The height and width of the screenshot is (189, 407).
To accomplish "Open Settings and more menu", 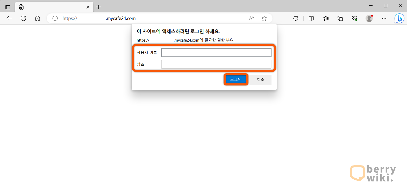I will click(384, 18).
